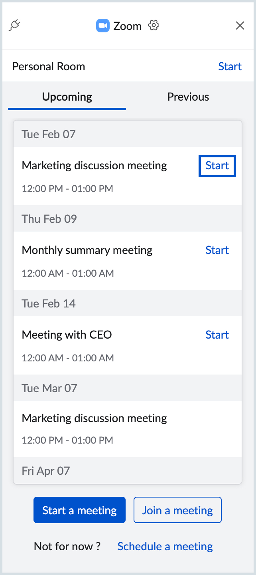Start your Personal Room meeting
The image size is (256, 575).
pos(230,66)
